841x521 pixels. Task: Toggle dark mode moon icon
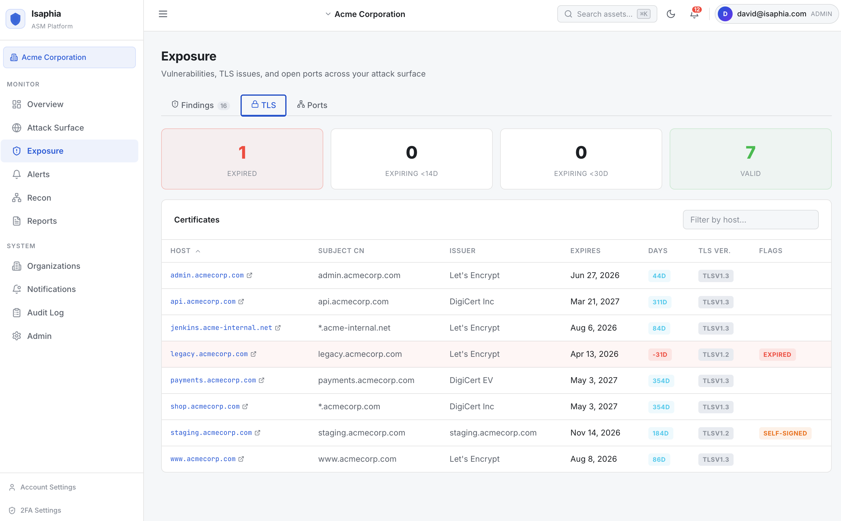point(671,14)
